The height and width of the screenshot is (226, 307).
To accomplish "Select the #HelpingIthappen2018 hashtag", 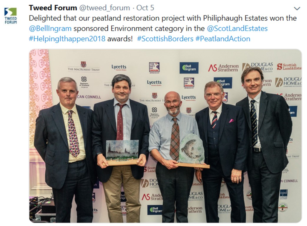I will click(67, 39).
